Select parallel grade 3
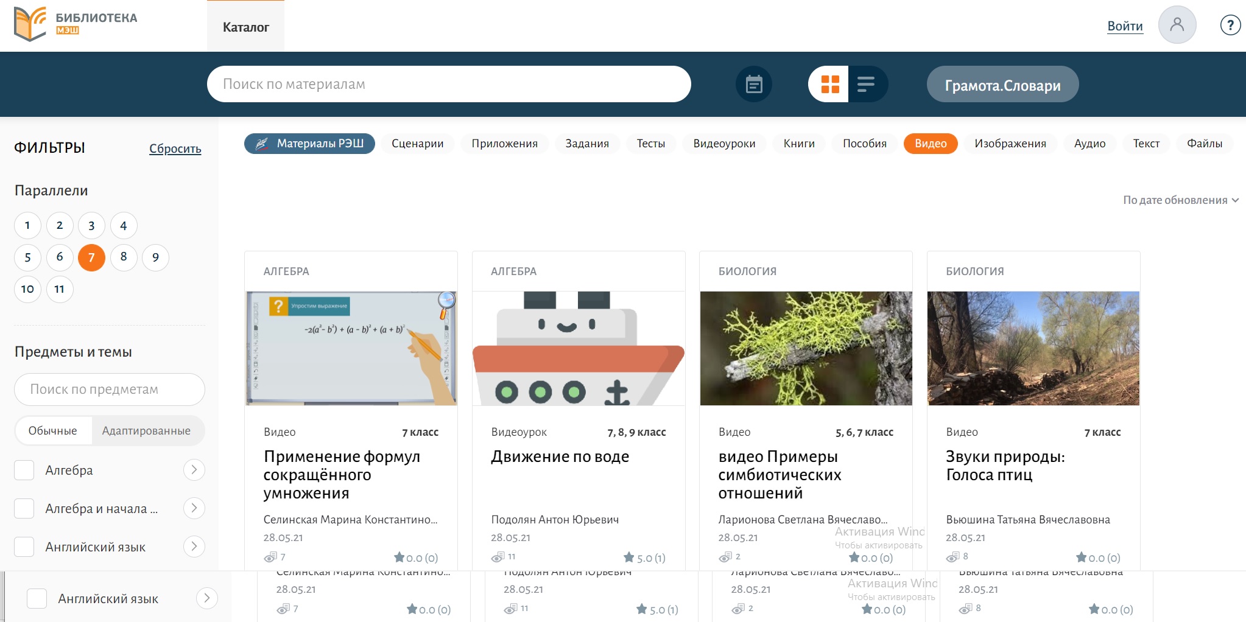The width and height of the screenshot is (1246, 622). coord(91,226)
